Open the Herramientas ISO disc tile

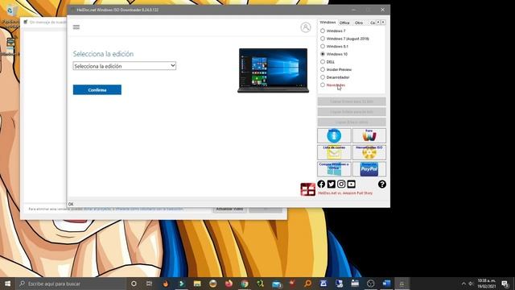pyautogui.click(x=369, y=152)
